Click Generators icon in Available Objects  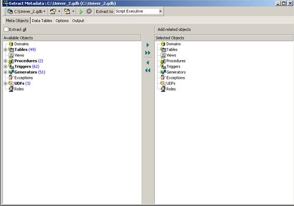click(11, 72)
